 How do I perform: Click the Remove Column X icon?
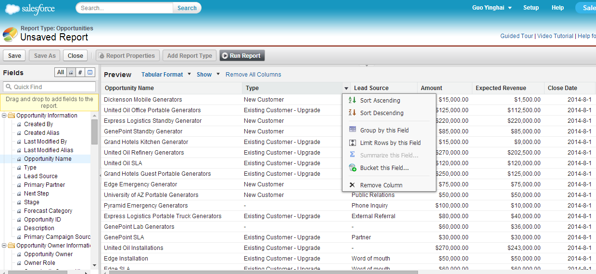(352, 185)
